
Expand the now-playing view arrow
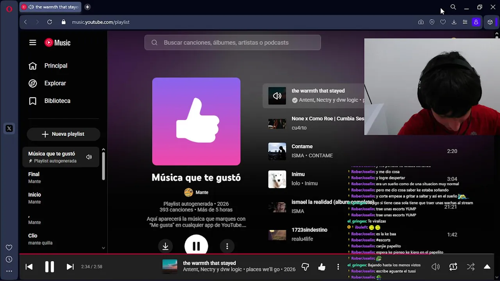[487, 267]
